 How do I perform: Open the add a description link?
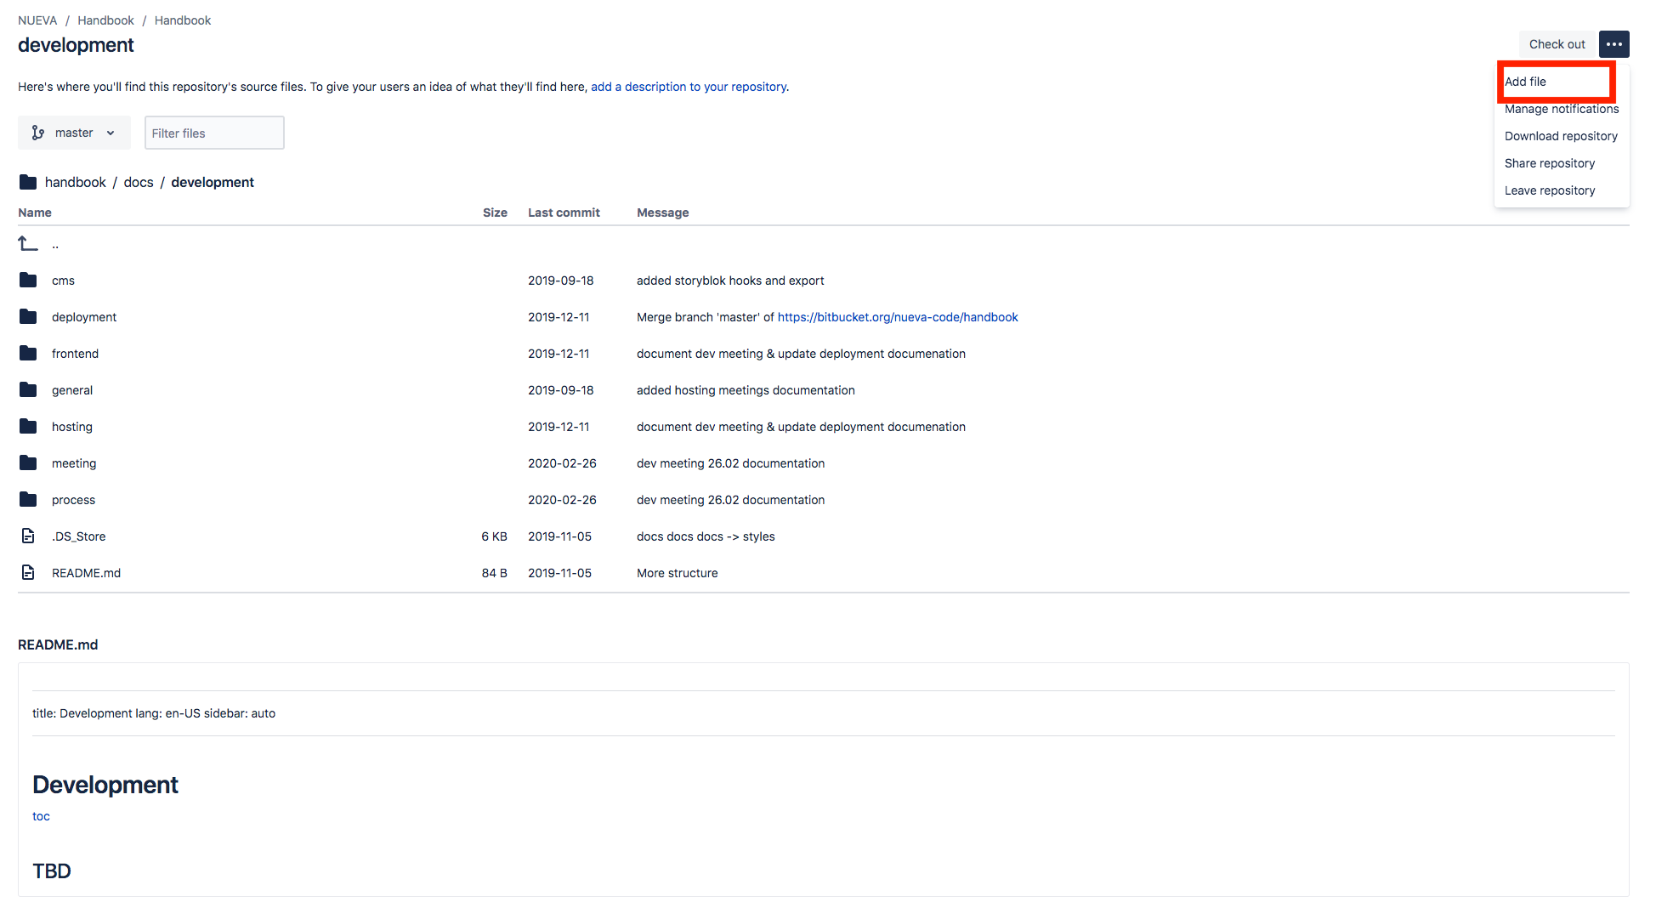688,87
